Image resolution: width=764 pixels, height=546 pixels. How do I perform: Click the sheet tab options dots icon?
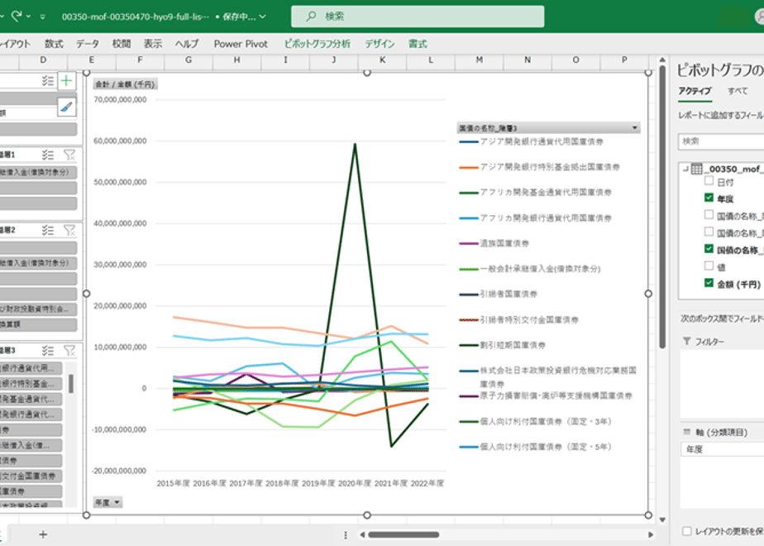pyautogui.click(x=346, y=534)
